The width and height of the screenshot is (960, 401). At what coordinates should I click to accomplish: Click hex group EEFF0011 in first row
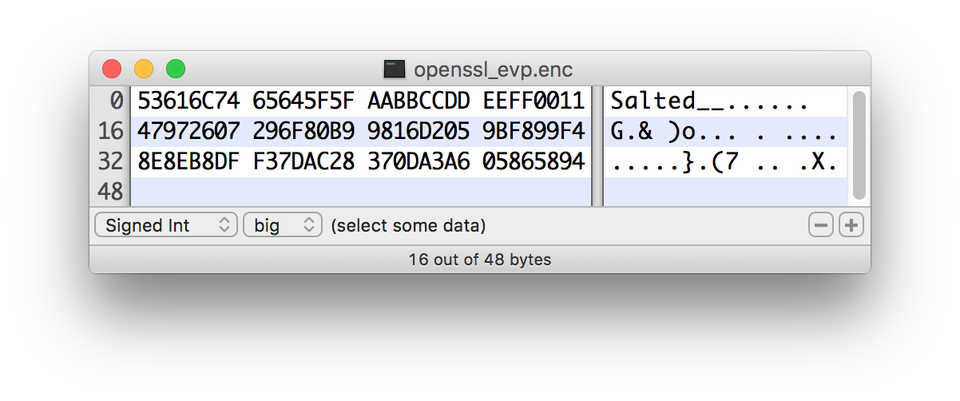click(534, 101)
